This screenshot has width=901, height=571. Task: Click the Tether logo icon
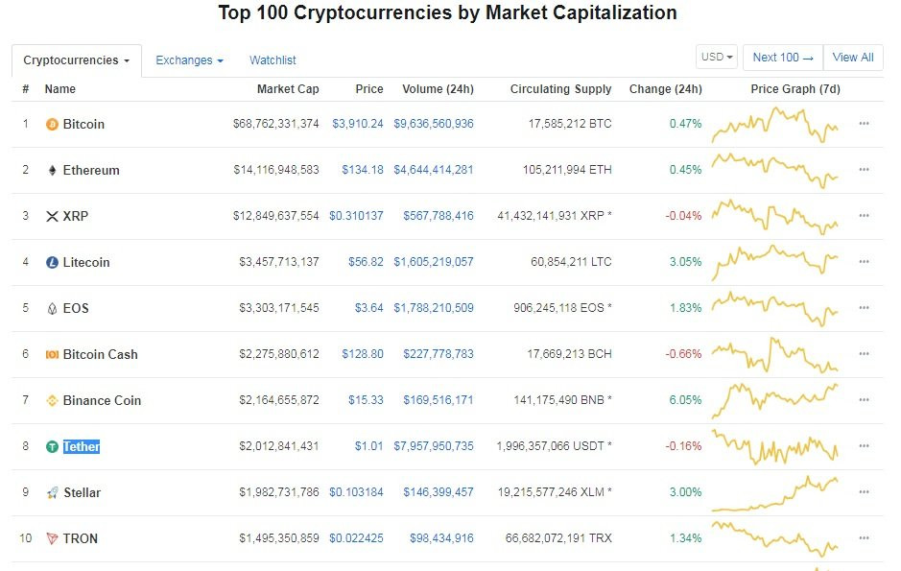pyautogui.click(x=52, y=447)
